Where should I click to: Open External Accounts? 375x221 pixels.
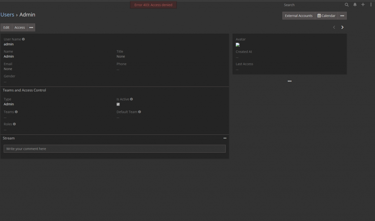298,16
